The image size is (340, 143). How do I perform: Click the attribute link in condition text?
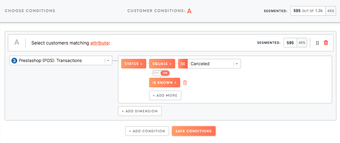click(99, 43)
